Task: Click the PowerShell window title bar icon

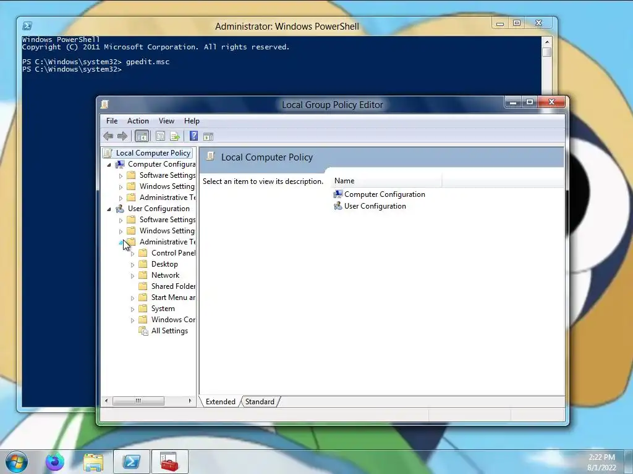Action: (x=27, y=26)
